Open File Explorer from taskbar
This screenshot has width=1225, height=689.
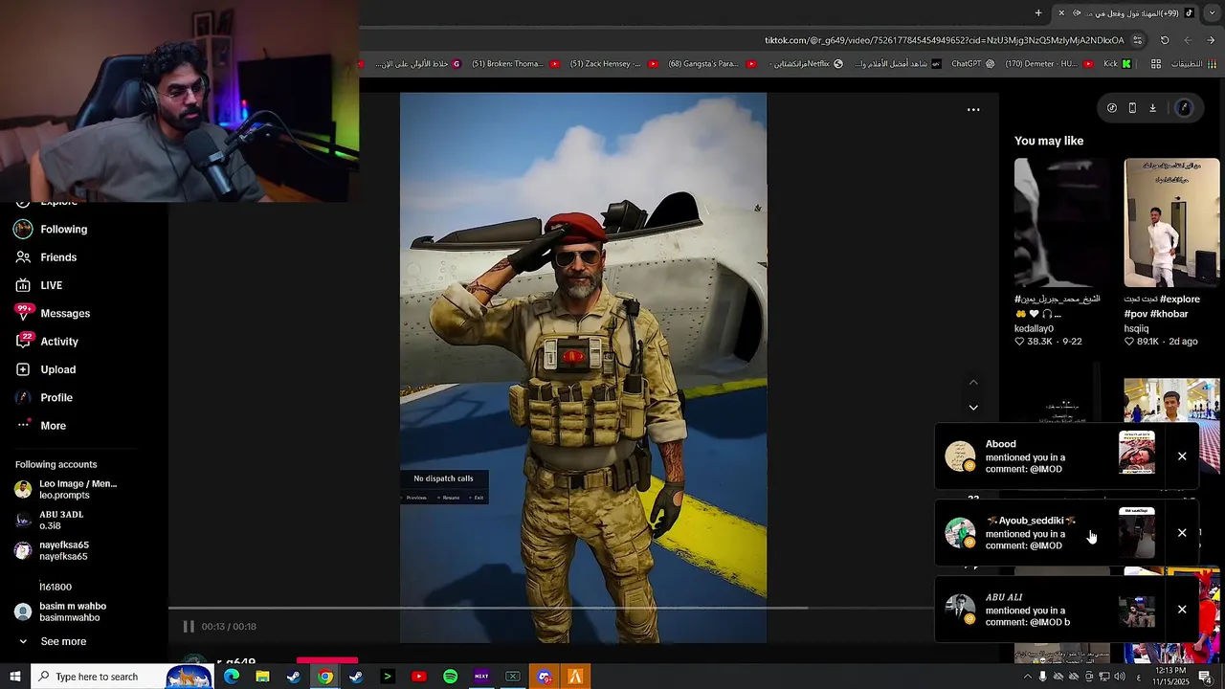click(262, 677)
